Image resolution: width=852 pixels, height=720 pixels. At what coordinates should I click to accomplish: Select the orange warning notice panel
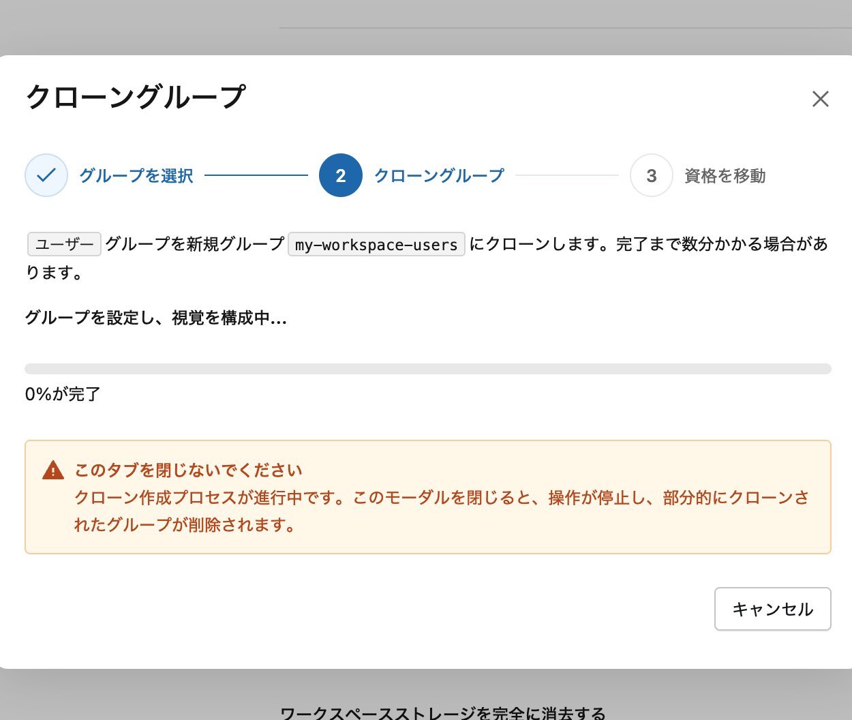428,496
